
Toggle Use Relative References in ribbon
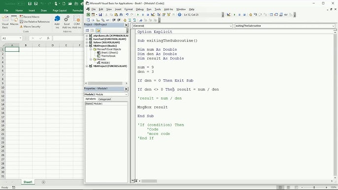click(34, 22)
